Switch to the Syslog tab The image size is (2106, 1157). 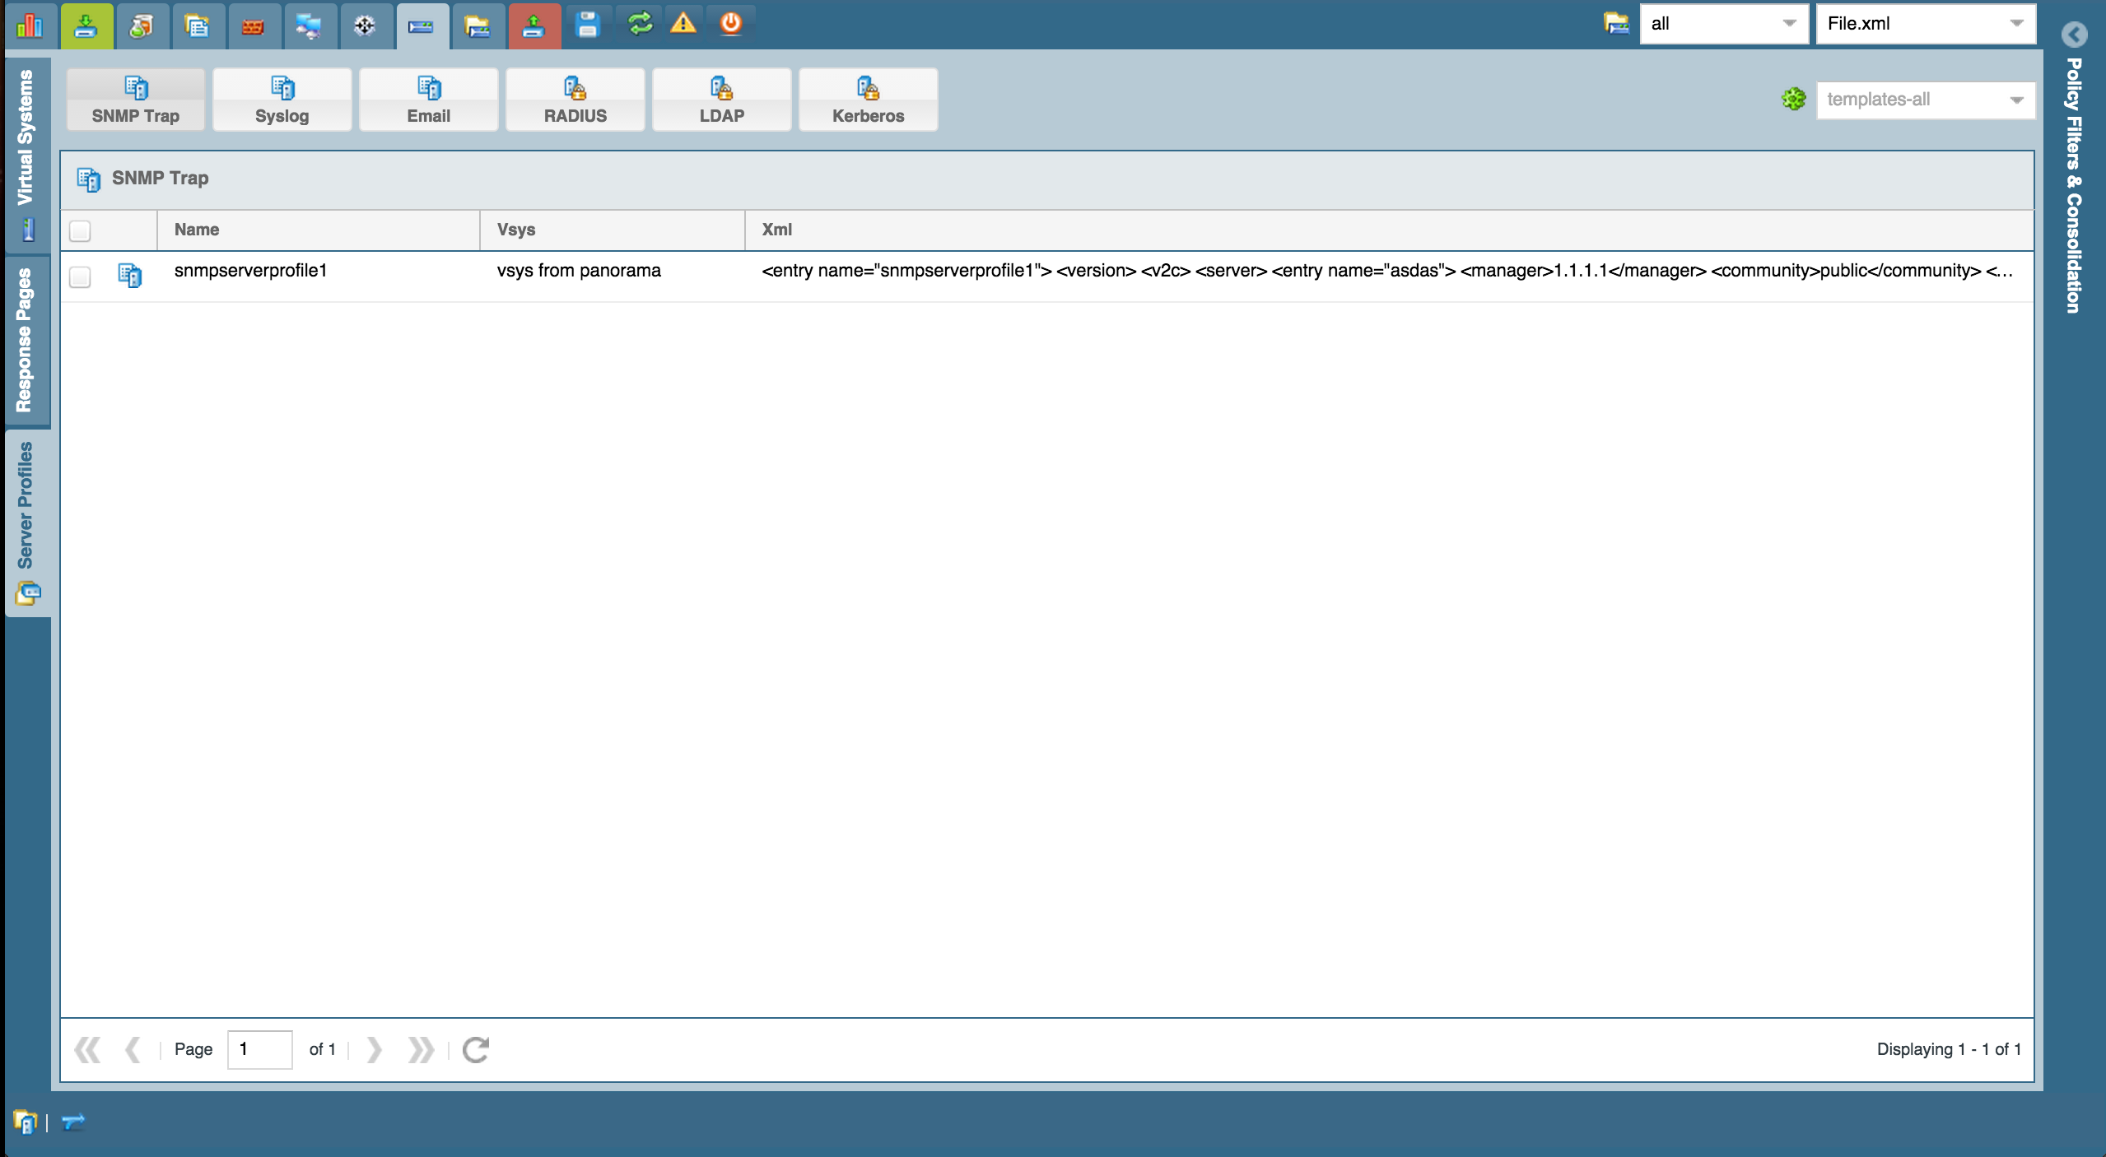(282, 100)
